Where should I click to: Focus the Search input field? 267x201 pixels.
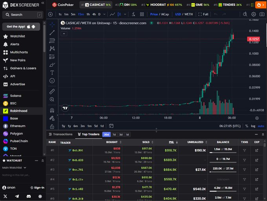[x=23, y=15]
